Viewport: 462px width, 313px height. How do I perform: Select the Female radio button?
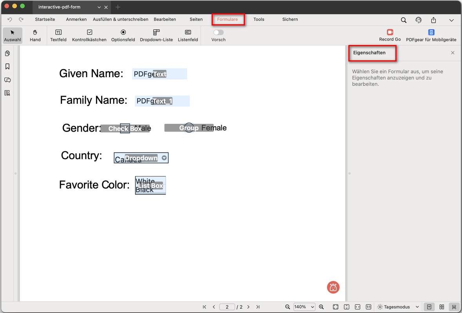point(189,128)
